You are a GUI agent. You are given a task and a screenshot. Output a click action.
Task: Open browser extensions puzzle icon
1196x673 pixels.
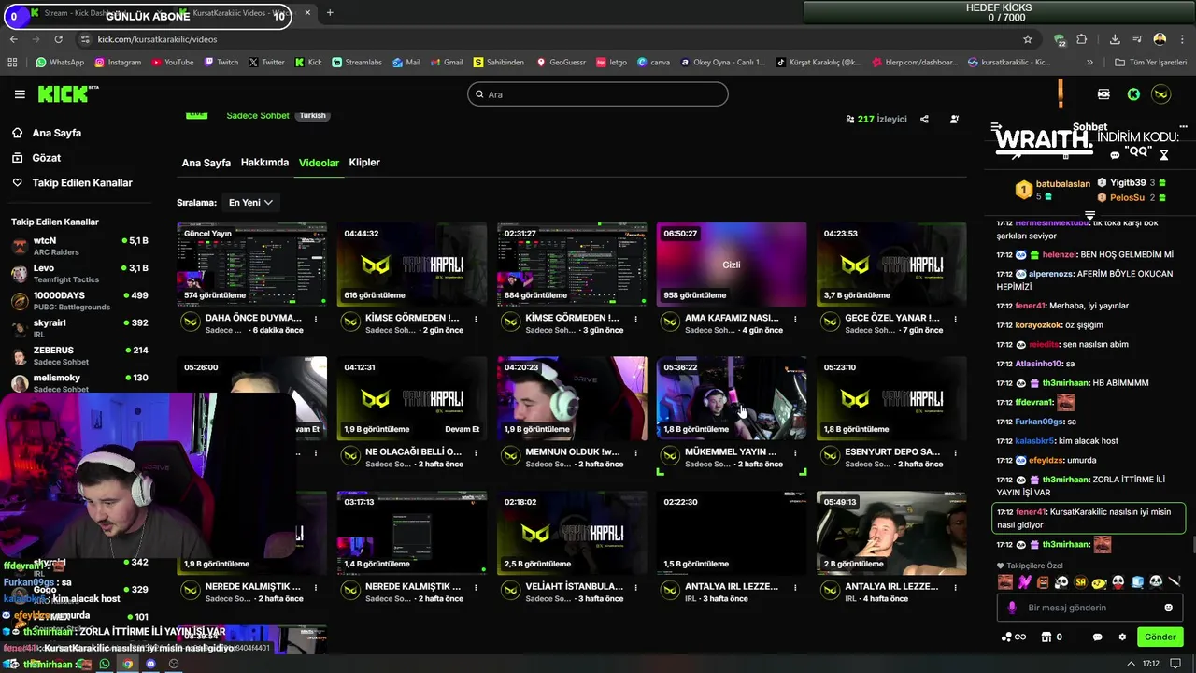1082,39
